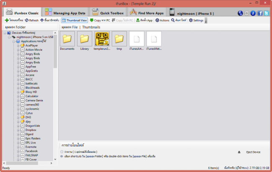Open the Facebook icon link
Screen dimensions: 272x172
point(260,13)
